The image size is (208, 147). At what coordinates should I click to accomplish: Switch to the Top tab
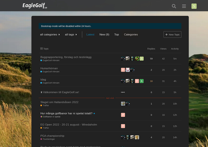(x=116, y=35)
